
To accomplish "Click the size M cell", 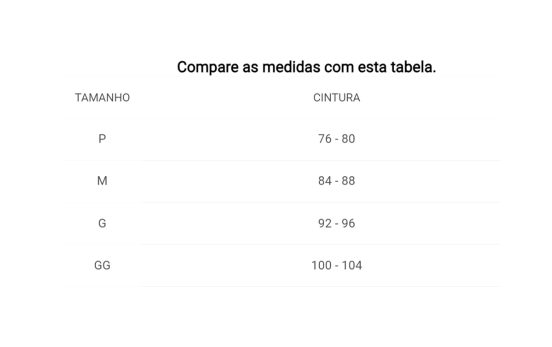I will [102, 181].
